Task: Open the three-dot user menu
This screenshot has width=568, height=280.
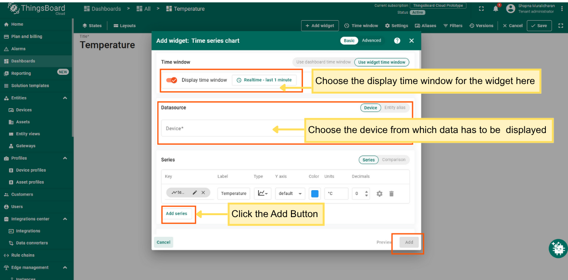Action: [562, 9]
